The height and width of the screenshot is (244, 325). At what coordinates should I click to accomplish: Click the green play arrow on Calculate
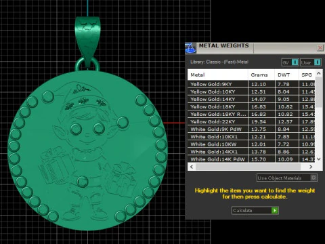pyautogui.click(x=275, y=210)
